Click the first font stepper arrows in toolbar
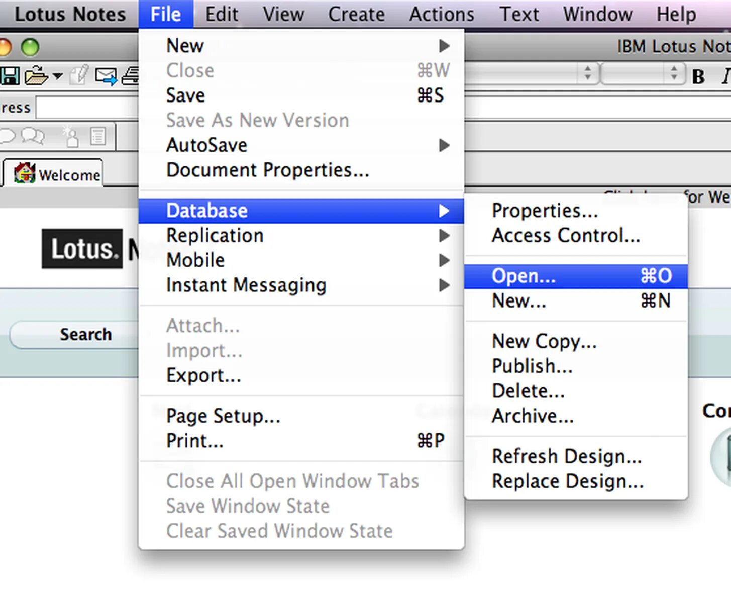 [587, 73]
